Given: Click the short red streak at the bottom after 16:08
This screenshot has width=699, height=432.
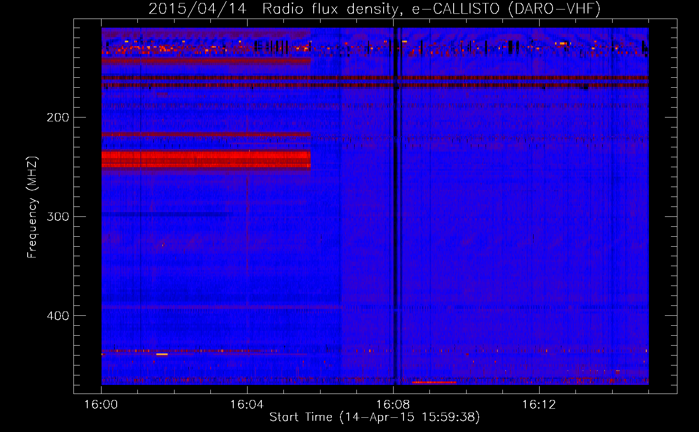Looking at the screenshot, I should [x=434, y=382].
